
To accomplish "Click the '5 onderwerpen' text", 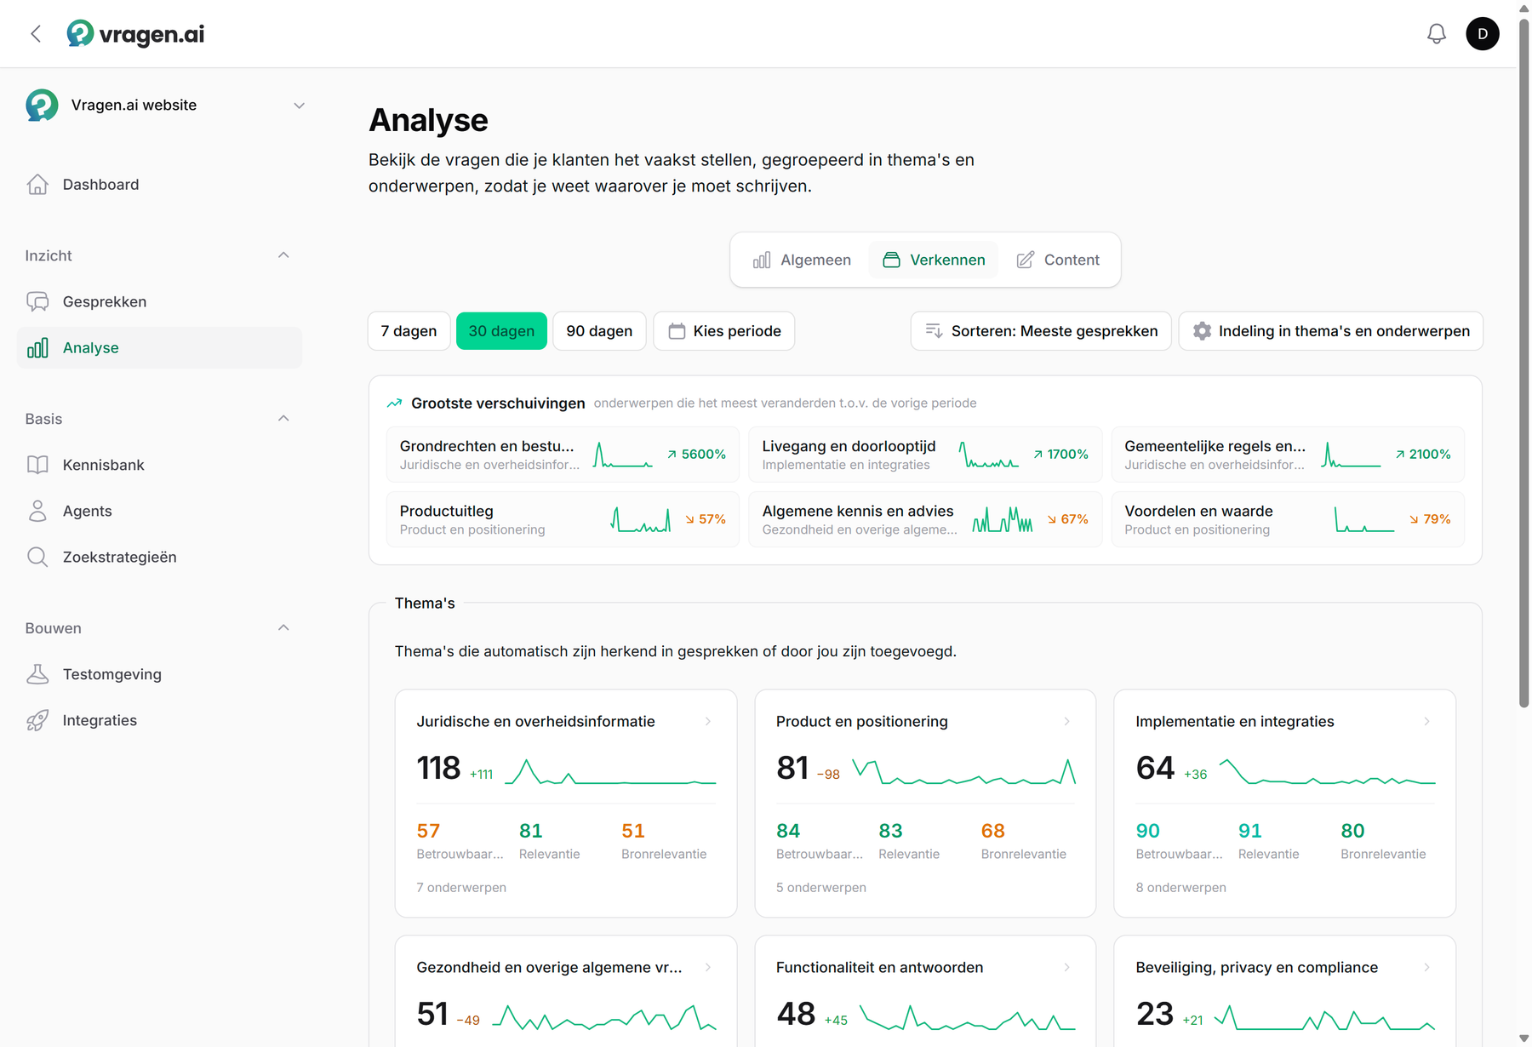I will [821, 888].
